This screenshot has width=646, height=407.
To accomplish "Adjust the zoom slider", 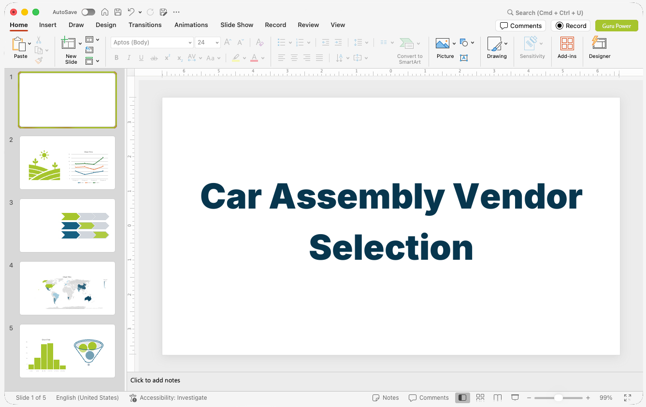I will tap(558, 398).
